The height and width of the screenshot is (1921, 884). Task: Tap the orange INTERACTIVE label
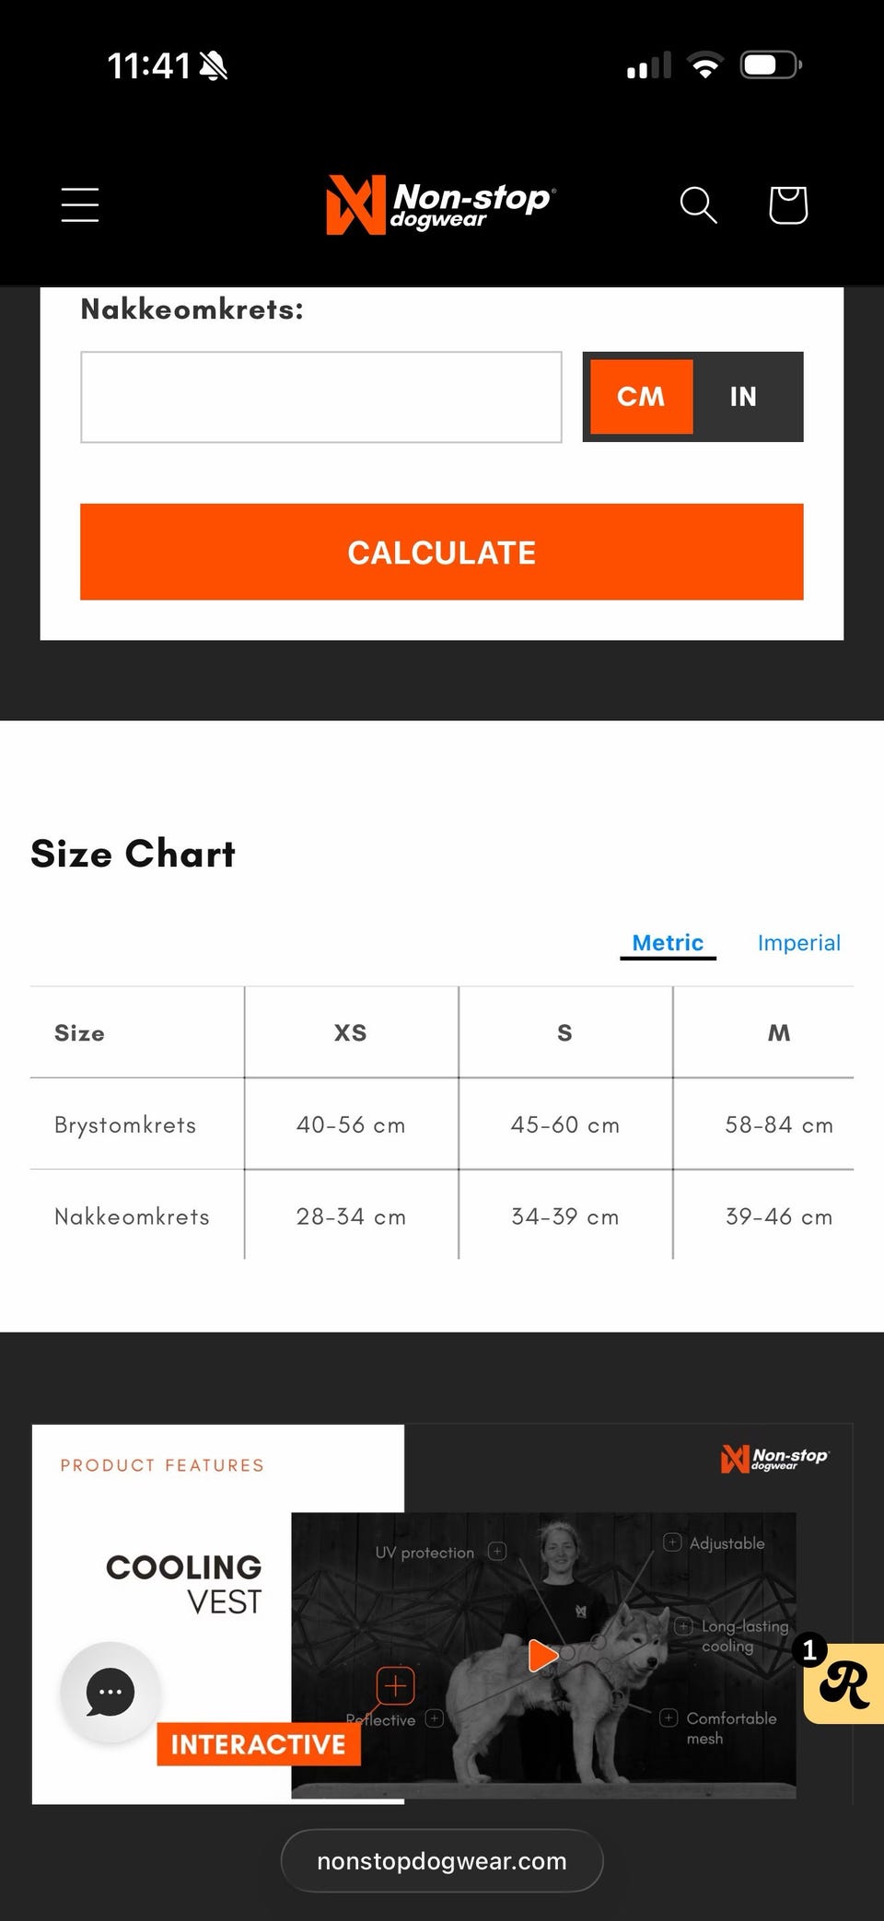[259, 1744]
